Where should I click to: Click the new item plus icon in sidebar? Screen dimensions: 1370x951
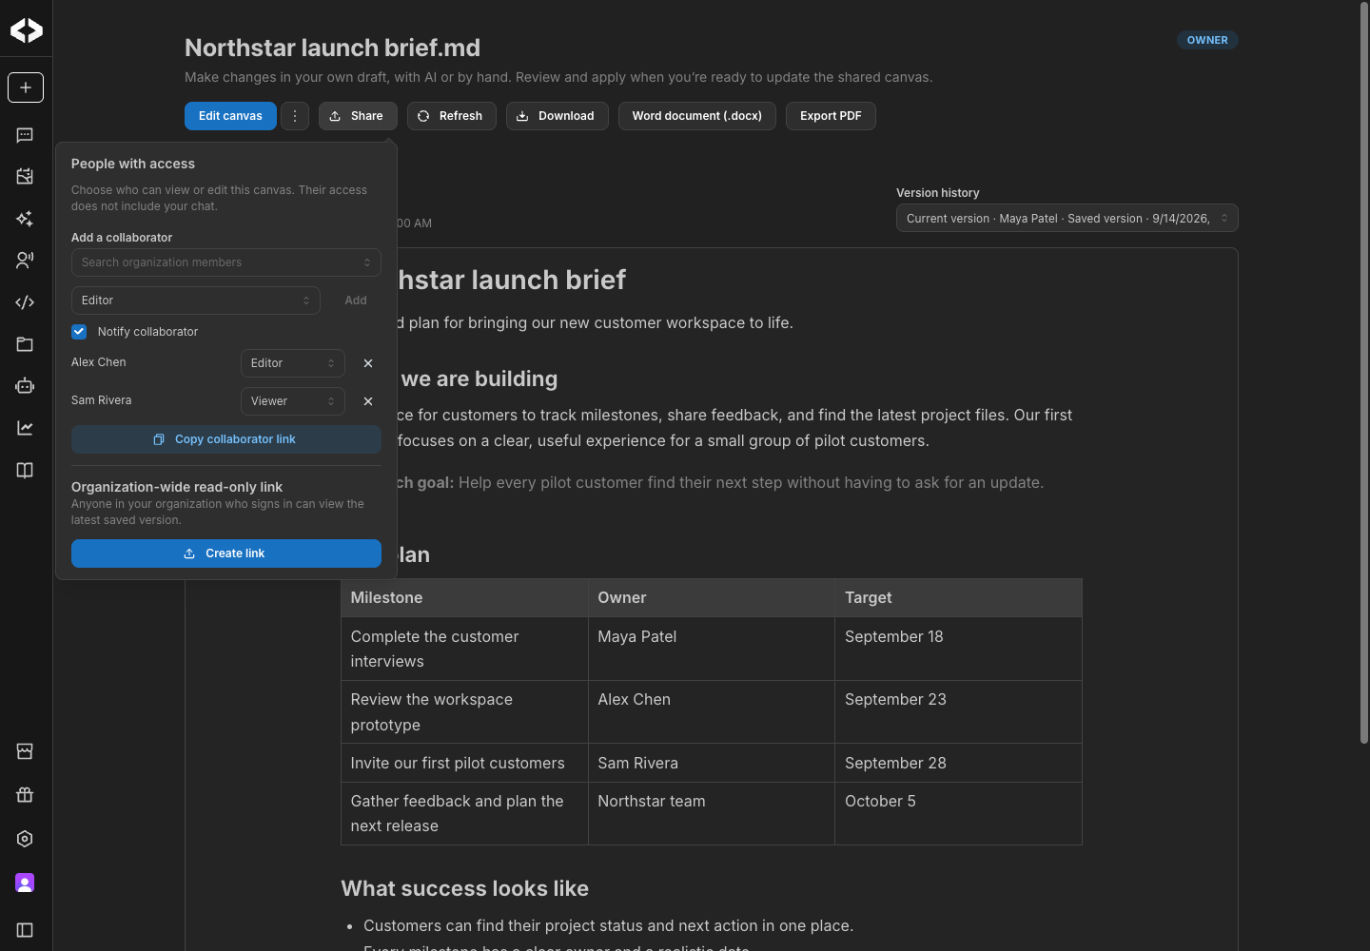(26, 87)
